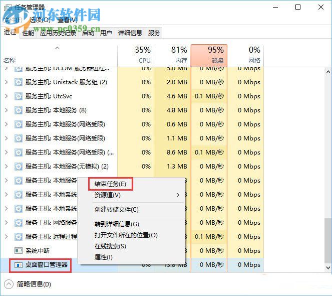This screenshot has width=332, height=296.
Task: Go to the 详细信息 tab
Action: click(x=130, y=33)
